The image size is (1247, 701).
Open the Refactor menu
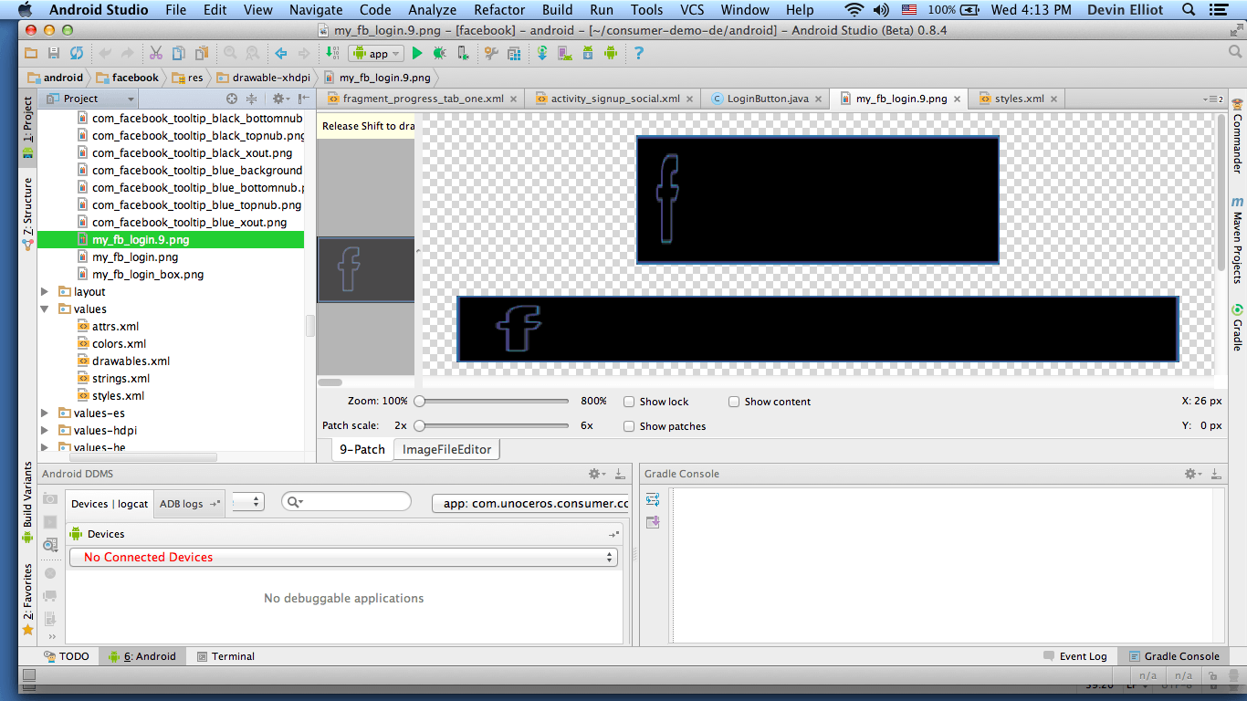click(x=499, y=10)
